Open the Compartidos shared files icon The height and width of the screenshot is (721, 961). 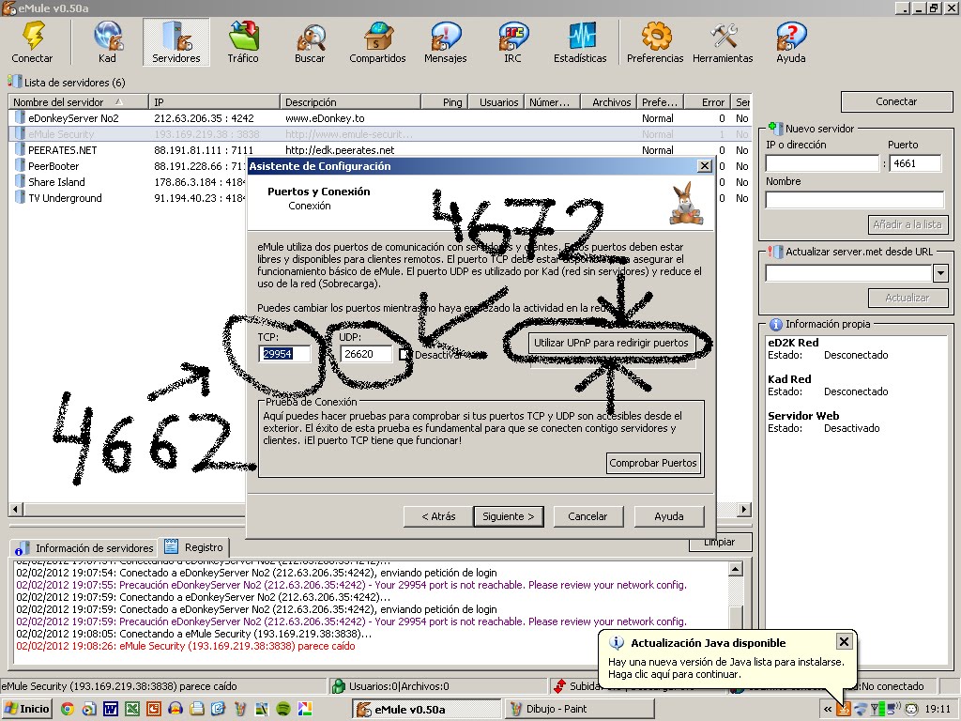tap(377, 41)
